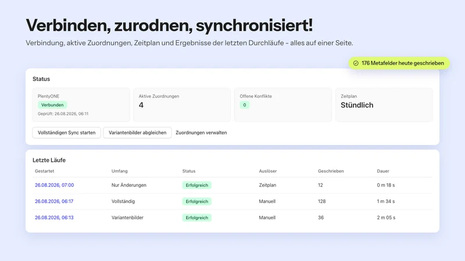The height and width of the screenshot is (261, 465).
Task: Click the Geschrieben column header
Action: pos(331,171)
